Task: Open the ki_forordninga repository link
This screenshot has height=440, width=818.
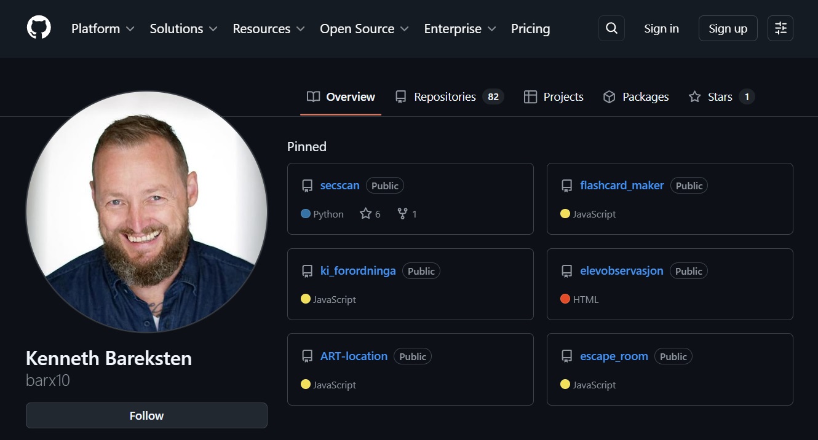Action: [x=358, y=270]
